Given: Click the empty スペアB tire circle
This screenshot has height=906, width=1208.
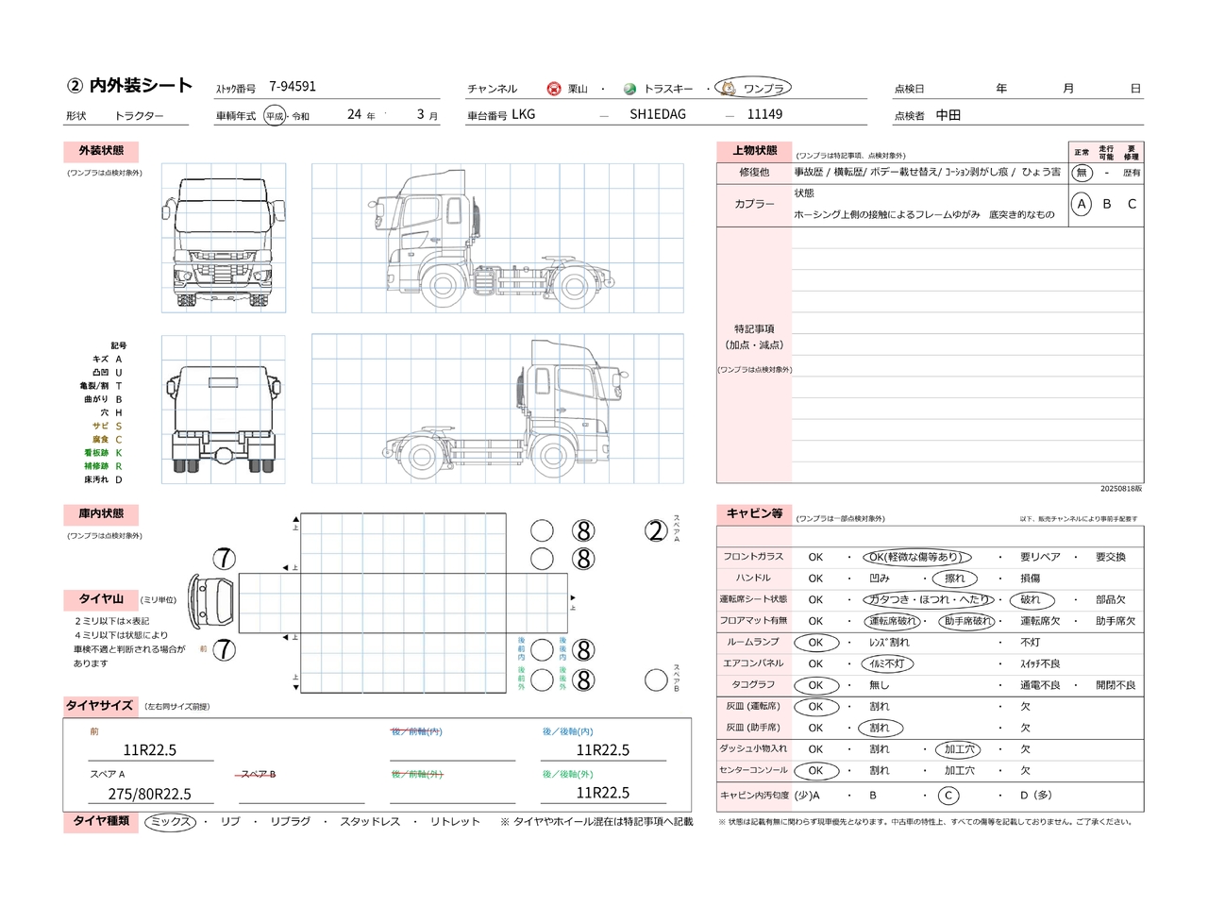Looking at the screenshot, I should pos(656,679).
